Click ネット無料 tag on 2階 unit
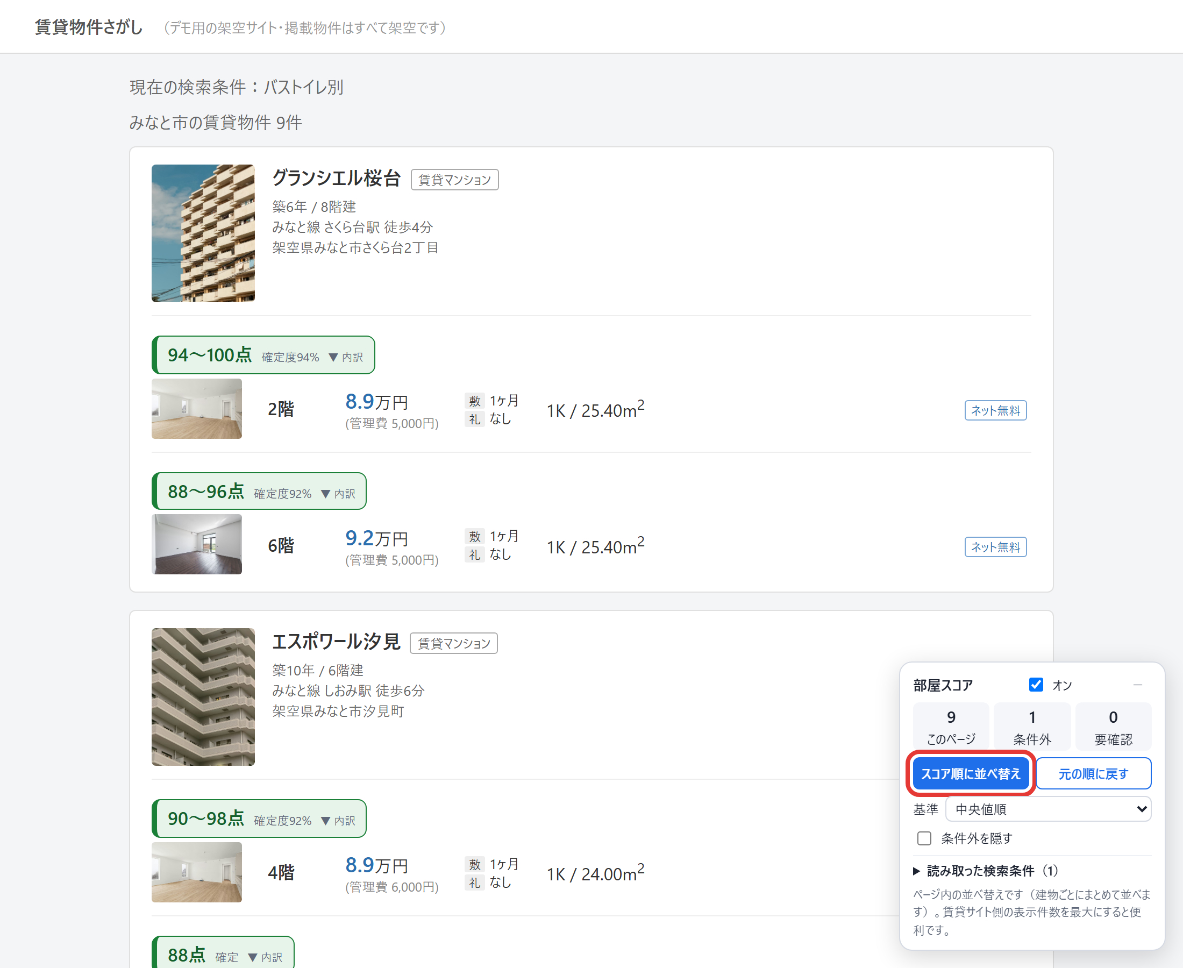 point(996,410)
